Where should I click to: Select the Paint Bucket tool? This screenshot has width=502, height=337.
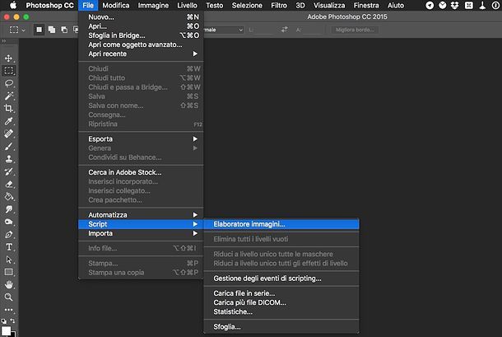point(9,197)
